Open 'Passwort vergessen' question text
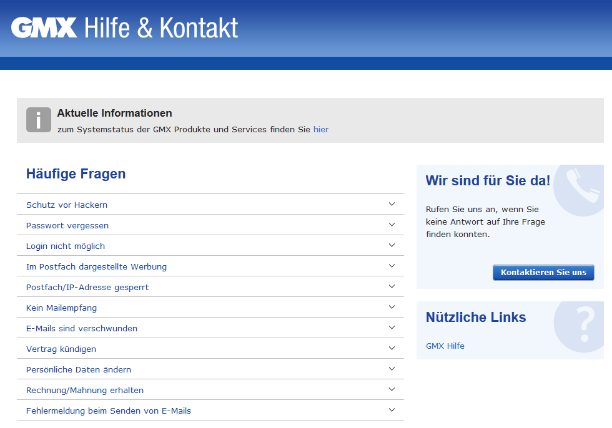Image resolution: width=612 pixels, height=428 pixels. (x=67, y=226)
